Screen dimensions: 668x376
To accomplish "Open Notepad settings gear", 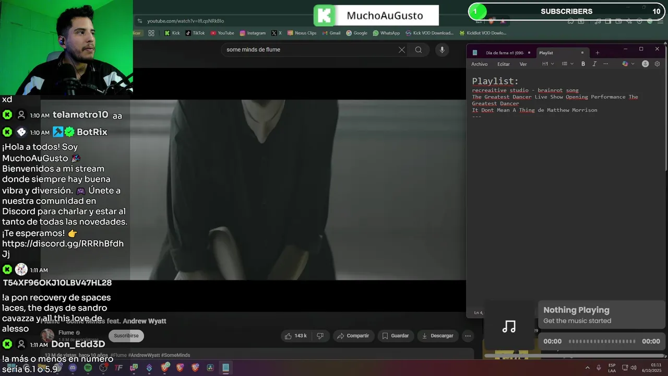I will click(x=657, y=64).
